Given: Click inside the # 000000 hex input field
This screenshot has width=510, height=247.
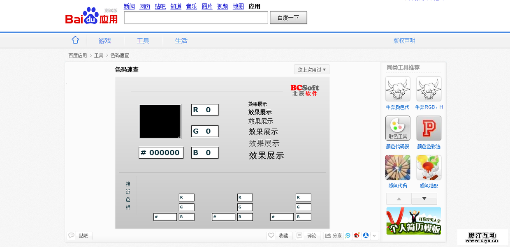Looking at the screenshot, I should point(161,152).
